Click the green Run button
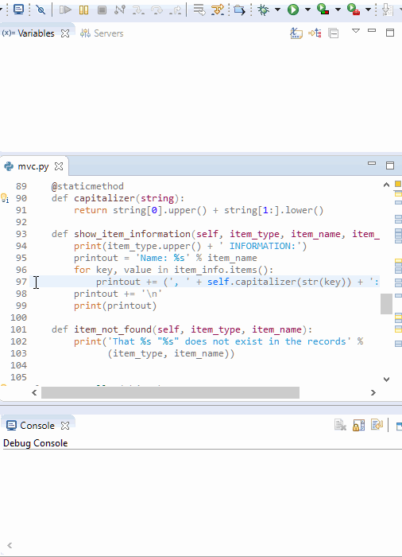402x557 pixels. click(x=293, y=10)
